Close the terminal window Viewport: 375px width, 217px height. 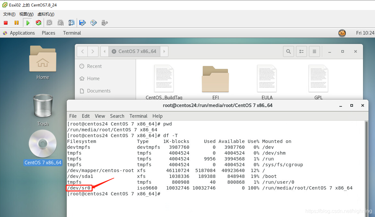tap(363, 105)
